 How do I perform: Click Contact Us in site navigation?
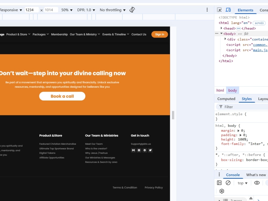[x=139, y=34]
